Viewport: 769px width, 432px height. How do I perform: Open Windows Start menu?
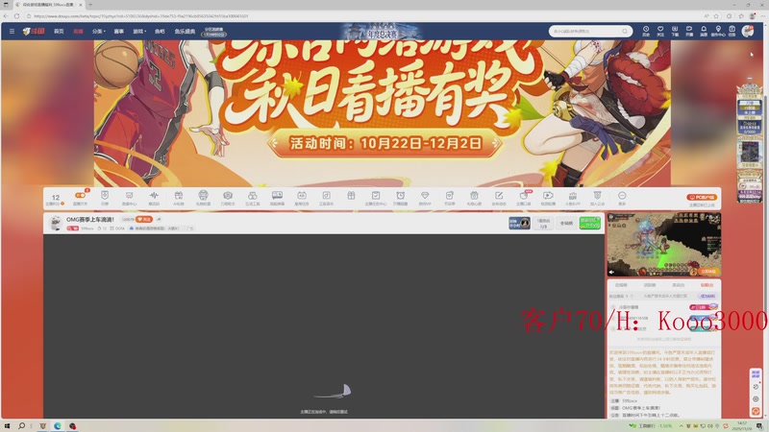coord(7,426)
